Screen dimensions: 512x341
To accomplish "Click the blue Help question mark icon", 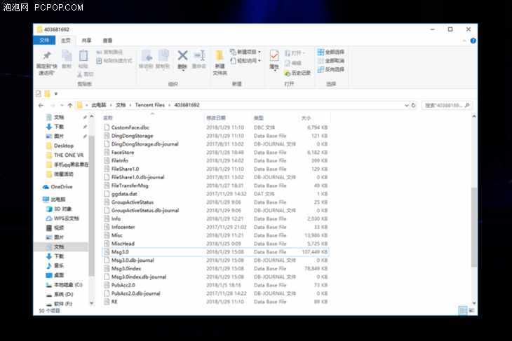I will coord(473,41).
